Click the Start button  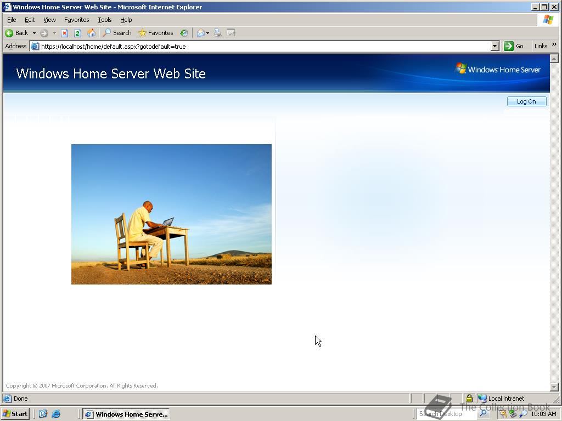pyautogui.click(x=15, y=414)
